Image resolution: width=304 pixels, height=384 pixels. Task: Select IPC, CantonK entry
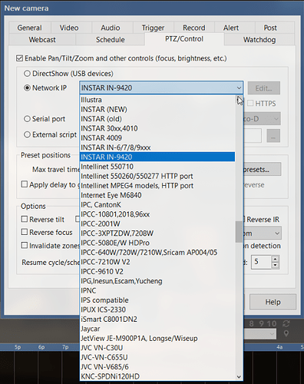click(157, 205)
